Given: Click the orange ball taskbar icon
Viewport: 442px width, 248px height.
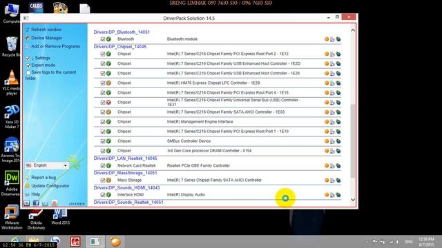Looking at the screenshot, I should [115, 242].
